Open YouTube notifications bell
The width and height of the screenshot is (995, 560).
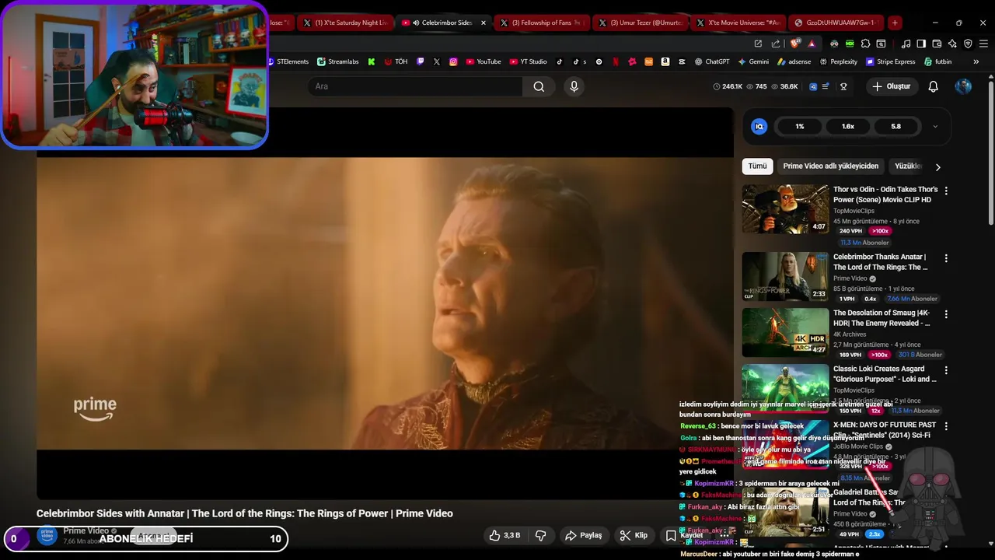[x=933, y=86]
